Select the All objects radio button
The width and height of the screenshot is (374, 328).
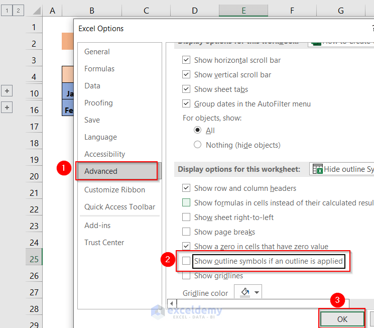click(197, 130)
